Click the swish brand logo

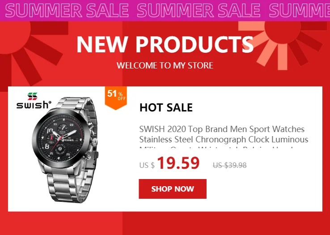[x=34, y=101]
